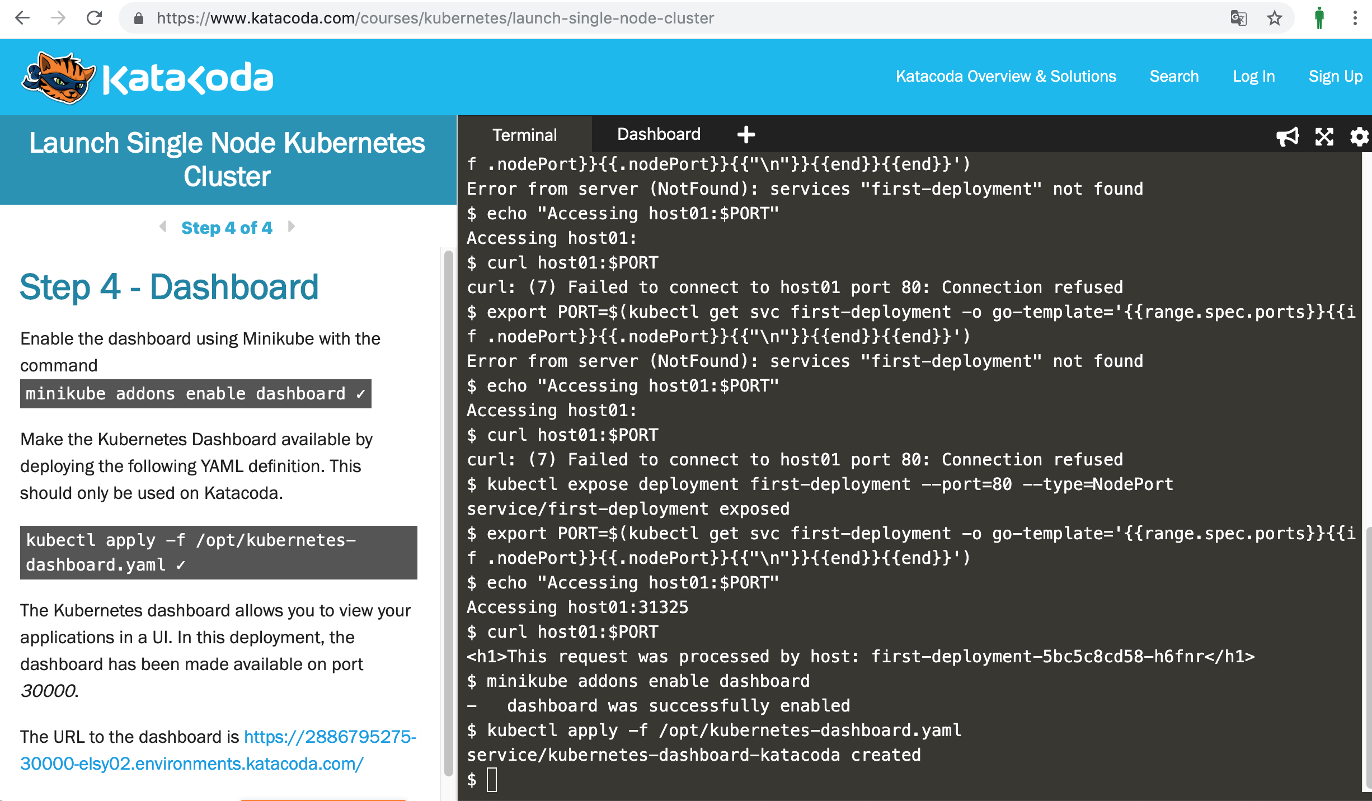Screen dimensions: 1372x801
Task: Click the Katacoda cat logo
Action: [x=58, y=78]
